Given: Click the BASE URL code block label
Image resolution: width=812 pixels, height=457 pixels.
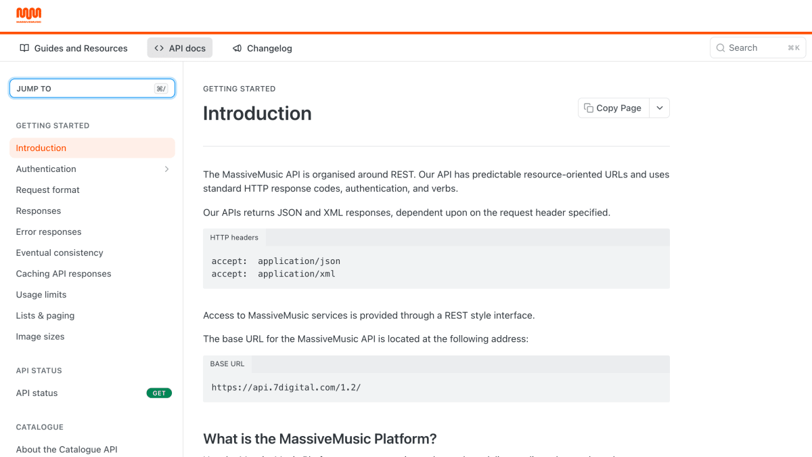Looking at the screenshot, I should point(227,364).
